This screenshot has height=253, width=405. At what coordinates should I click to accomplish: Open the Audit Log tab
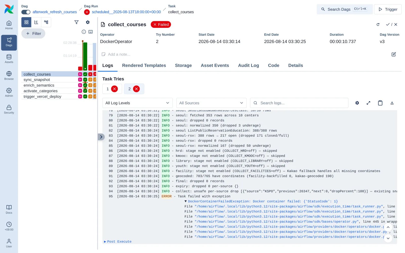(249, 66)
